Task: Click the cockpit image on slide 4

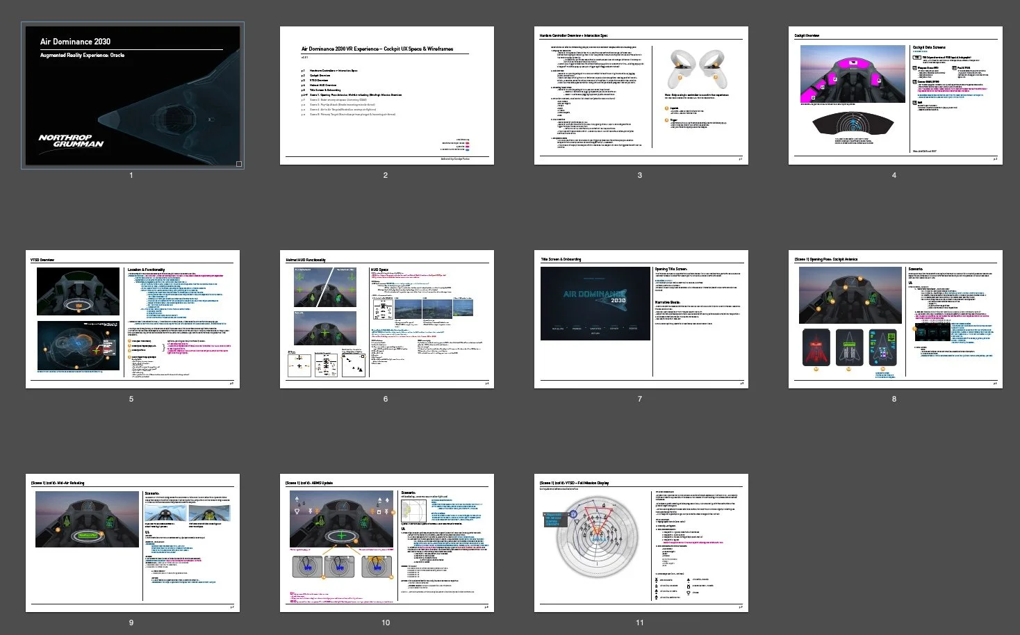Action: point(852,74)
